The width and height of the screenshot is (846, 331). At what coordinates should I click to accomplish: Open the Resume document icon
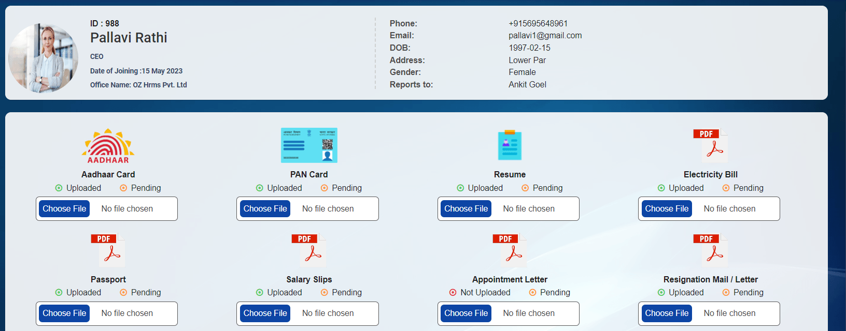click(510, 145)
